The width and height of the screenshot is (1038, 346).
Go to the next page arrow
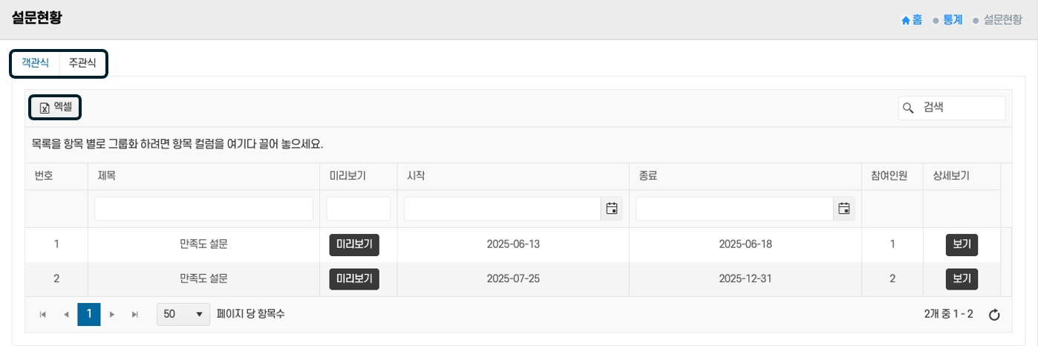(112, 315)
